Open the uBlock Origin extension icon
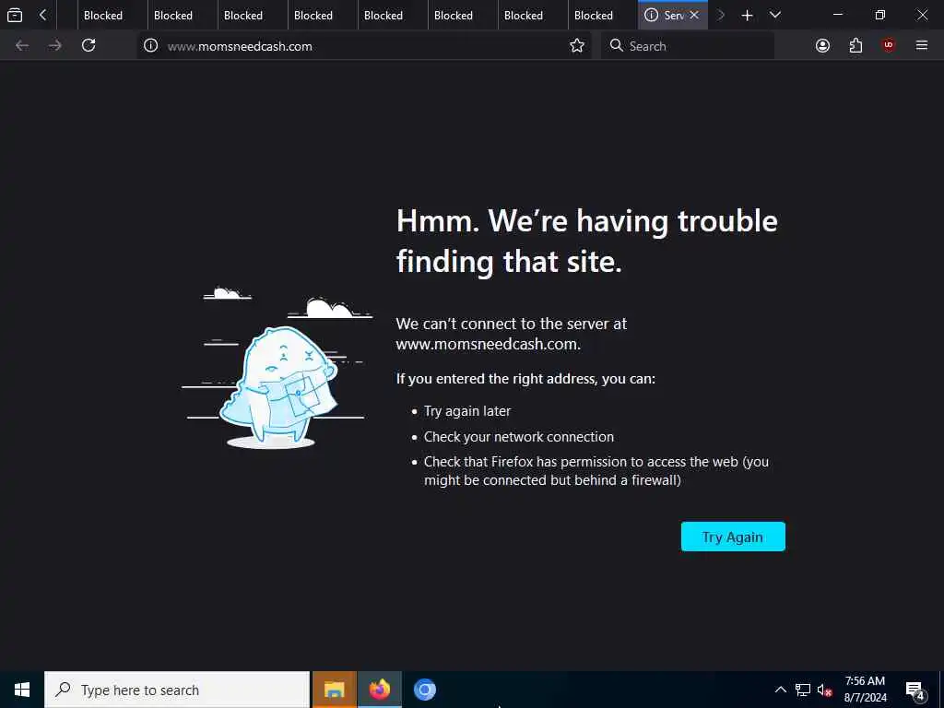This screenshot has width=944, height=708. coord(888,45)
